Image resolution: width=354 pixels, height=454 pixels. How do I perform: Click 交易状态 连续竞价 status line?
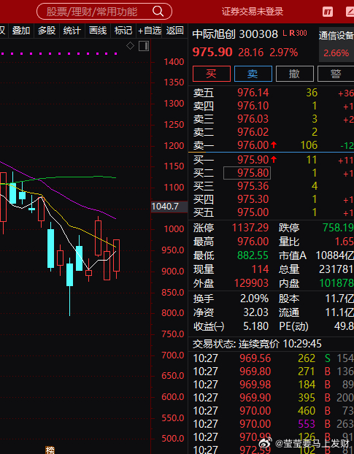(x=257, y=344)
